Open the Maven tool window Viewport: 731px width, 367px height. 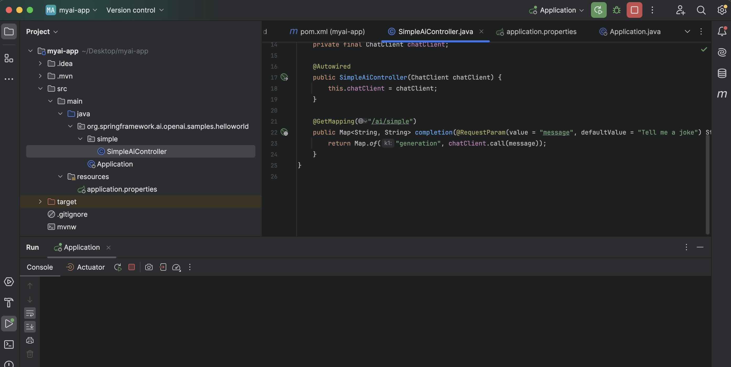point(722,94)
